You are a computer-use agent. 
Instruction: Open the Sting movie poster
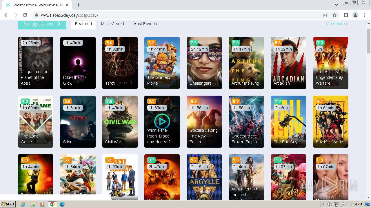click(78, 122)
